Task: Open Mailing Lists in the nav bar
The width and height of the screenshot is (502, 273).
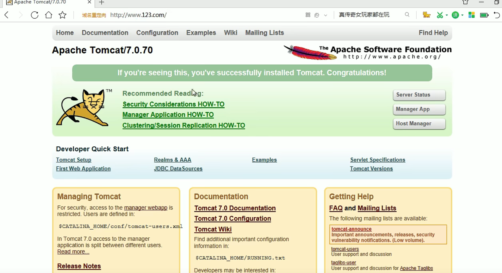Action: click(x=264, y=33)
